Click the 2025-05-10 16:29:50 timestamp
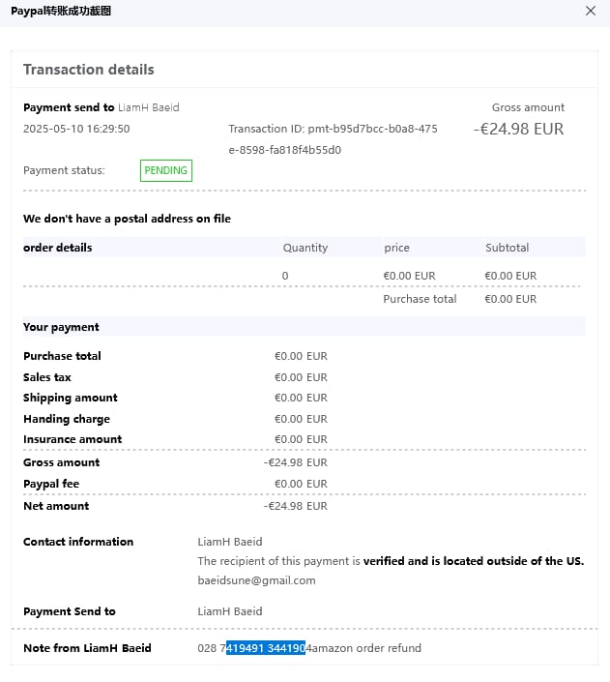610x682 pixels. tap(76, 129)
